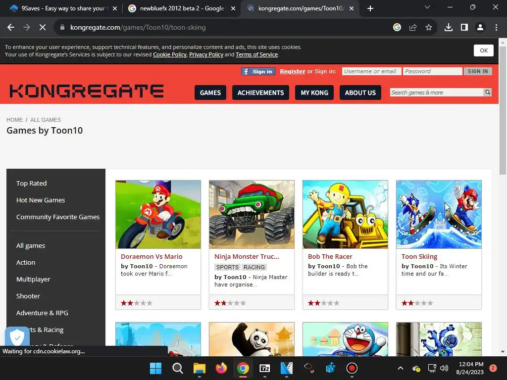Open Toon Skiing game title
The height and width of the screenshot is (380, 507).
419,257
